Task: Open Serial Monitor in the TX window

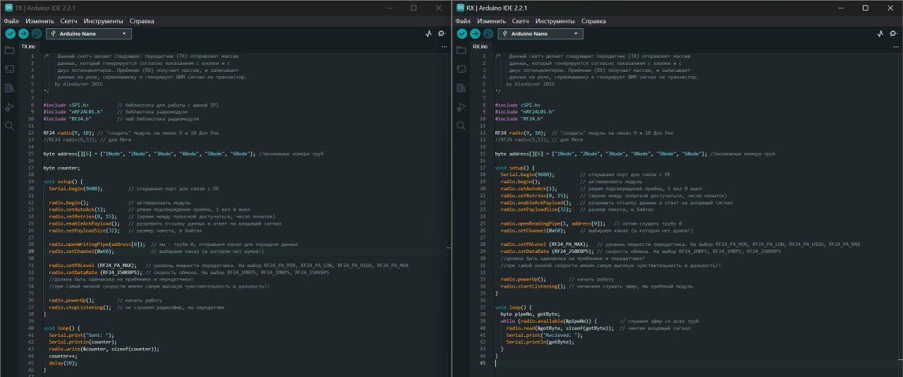Action: (442, 33)
